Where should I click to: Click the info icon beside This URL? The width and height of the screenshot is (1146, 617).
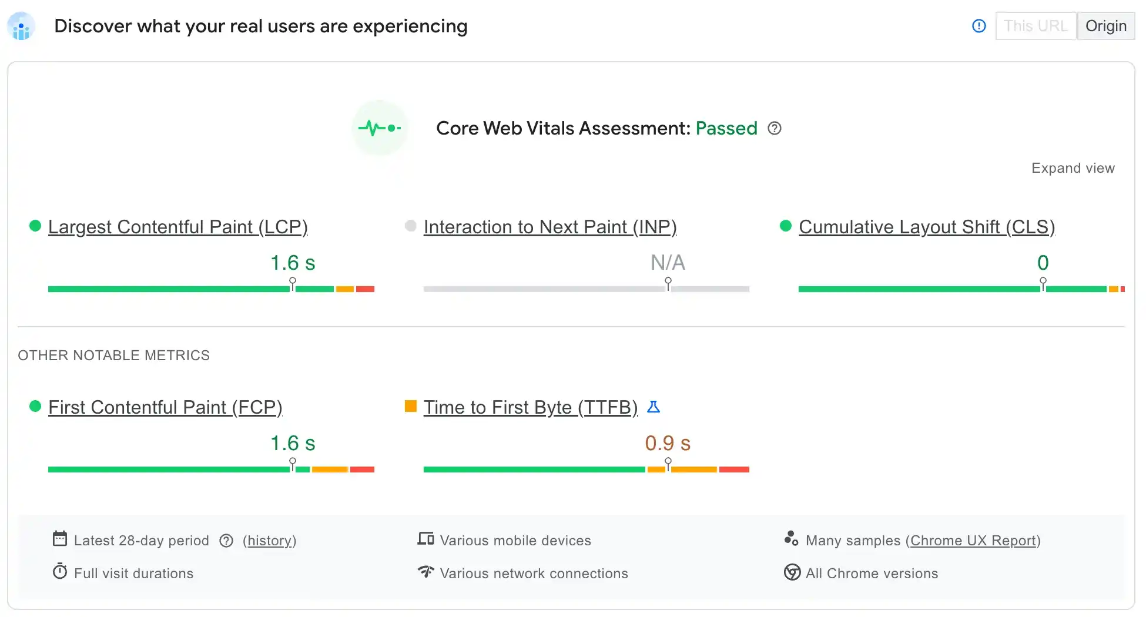[x=979, y=26]
